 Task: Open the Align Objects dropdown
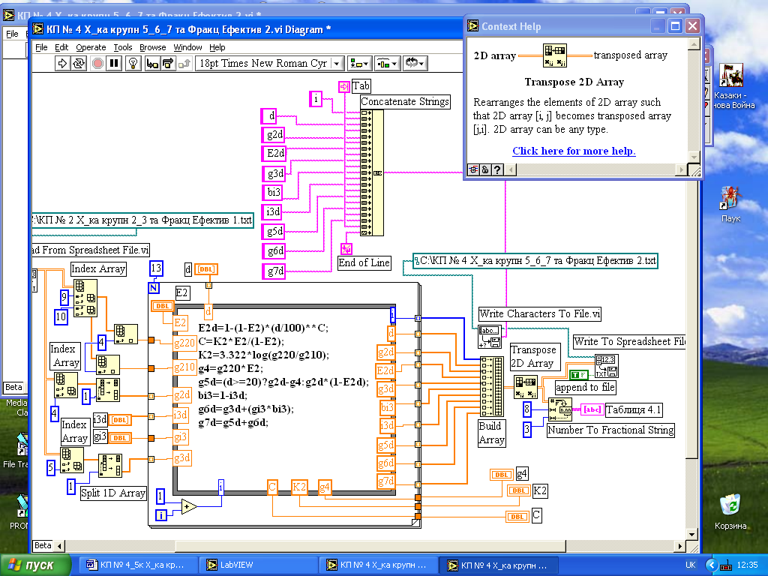pos(359,63)
